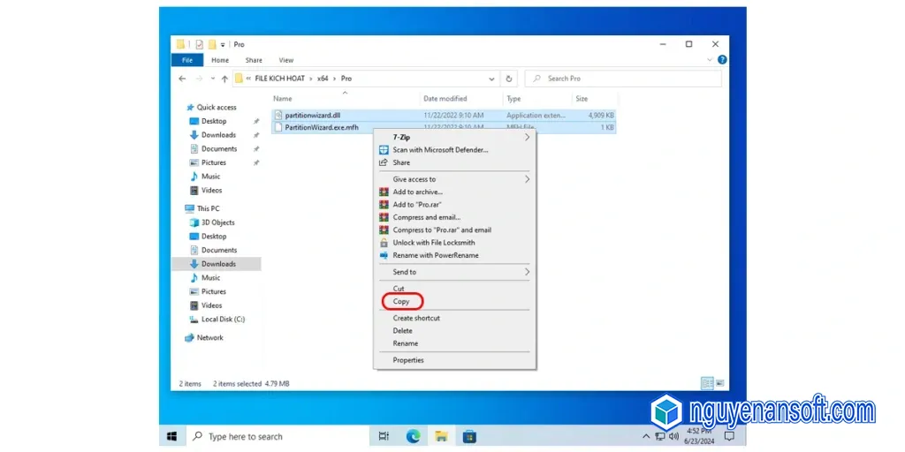Open Local Disk (C:)
The height and width of the screenshot is (452, 905).
pyautogui.click(x=223, y=320)
